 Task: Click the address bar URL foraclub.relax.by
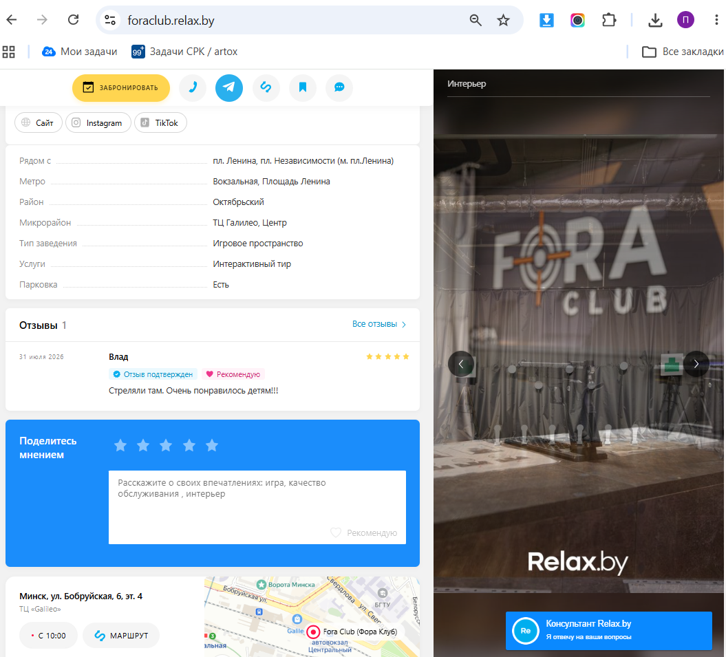click(x=171, y=21)
